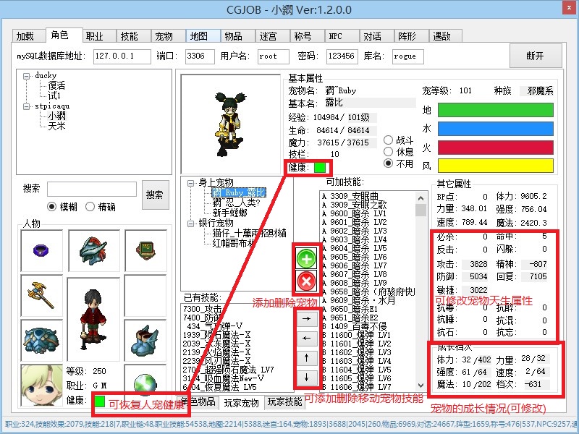The height and width of the screenshot is (434, 579).
Task: Select the purple ring equipment slot
Action: pyautogui.click(x=41, y=250)
